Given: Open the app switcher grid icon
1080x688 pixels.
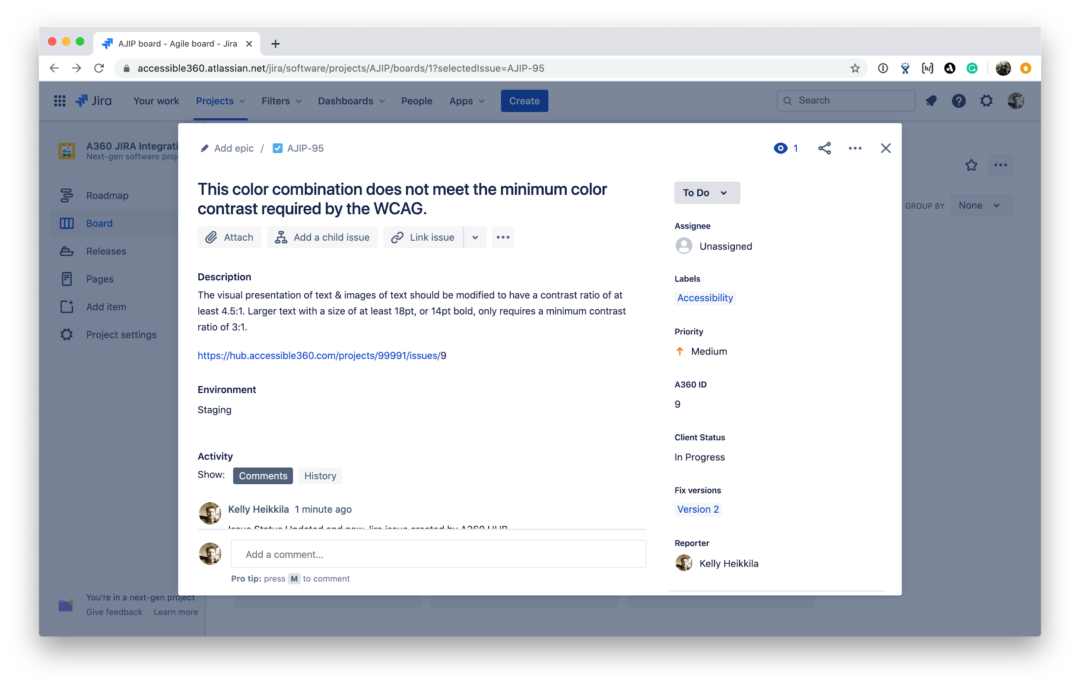Looking at the screenshot, I should click(x=60, y=101).
